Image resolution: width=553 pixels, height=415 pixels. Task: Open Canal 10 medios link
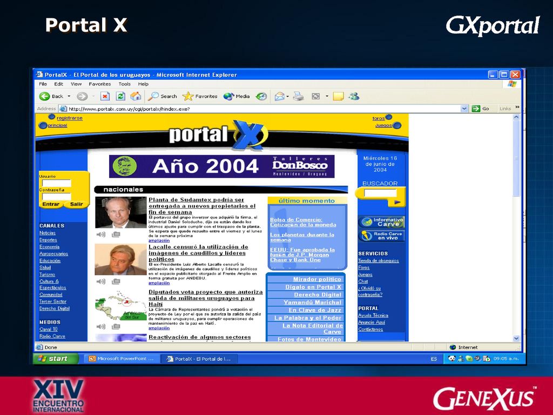click(48, 329)
